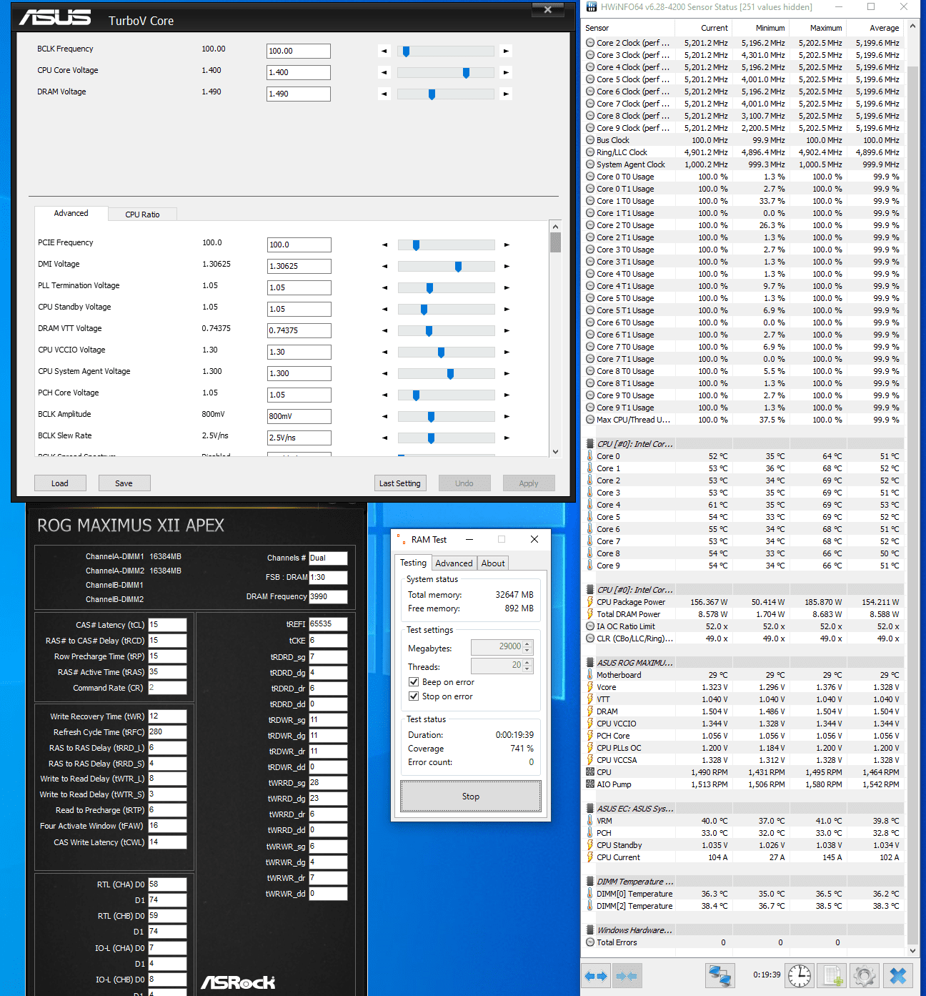Click the left arrow of BCLK Frequency slider
This screenshot has width=926, height=996.
tap(384, 51)
